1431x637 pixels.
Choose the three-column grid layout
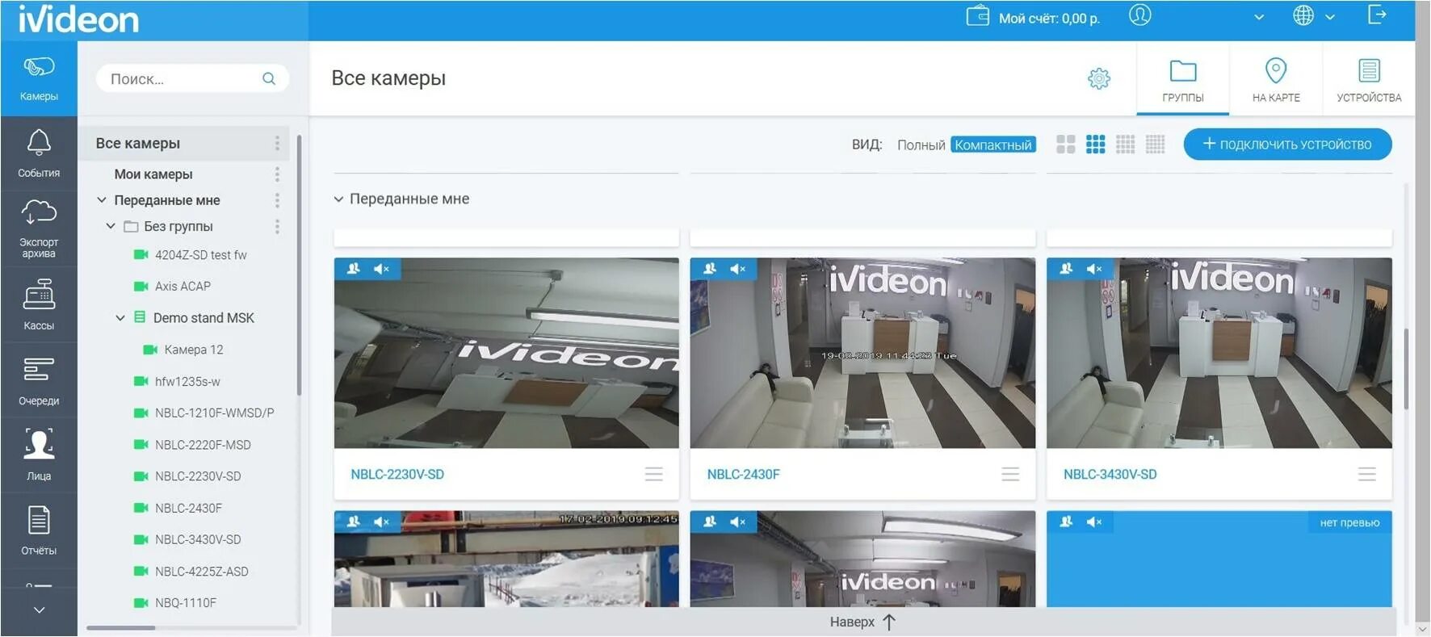pos(1096,145)
